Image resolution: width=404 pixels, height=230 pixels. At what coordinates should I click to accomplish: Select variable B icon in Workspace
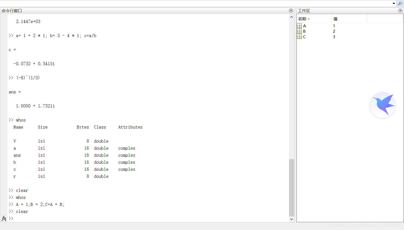(x=299, y=31)
